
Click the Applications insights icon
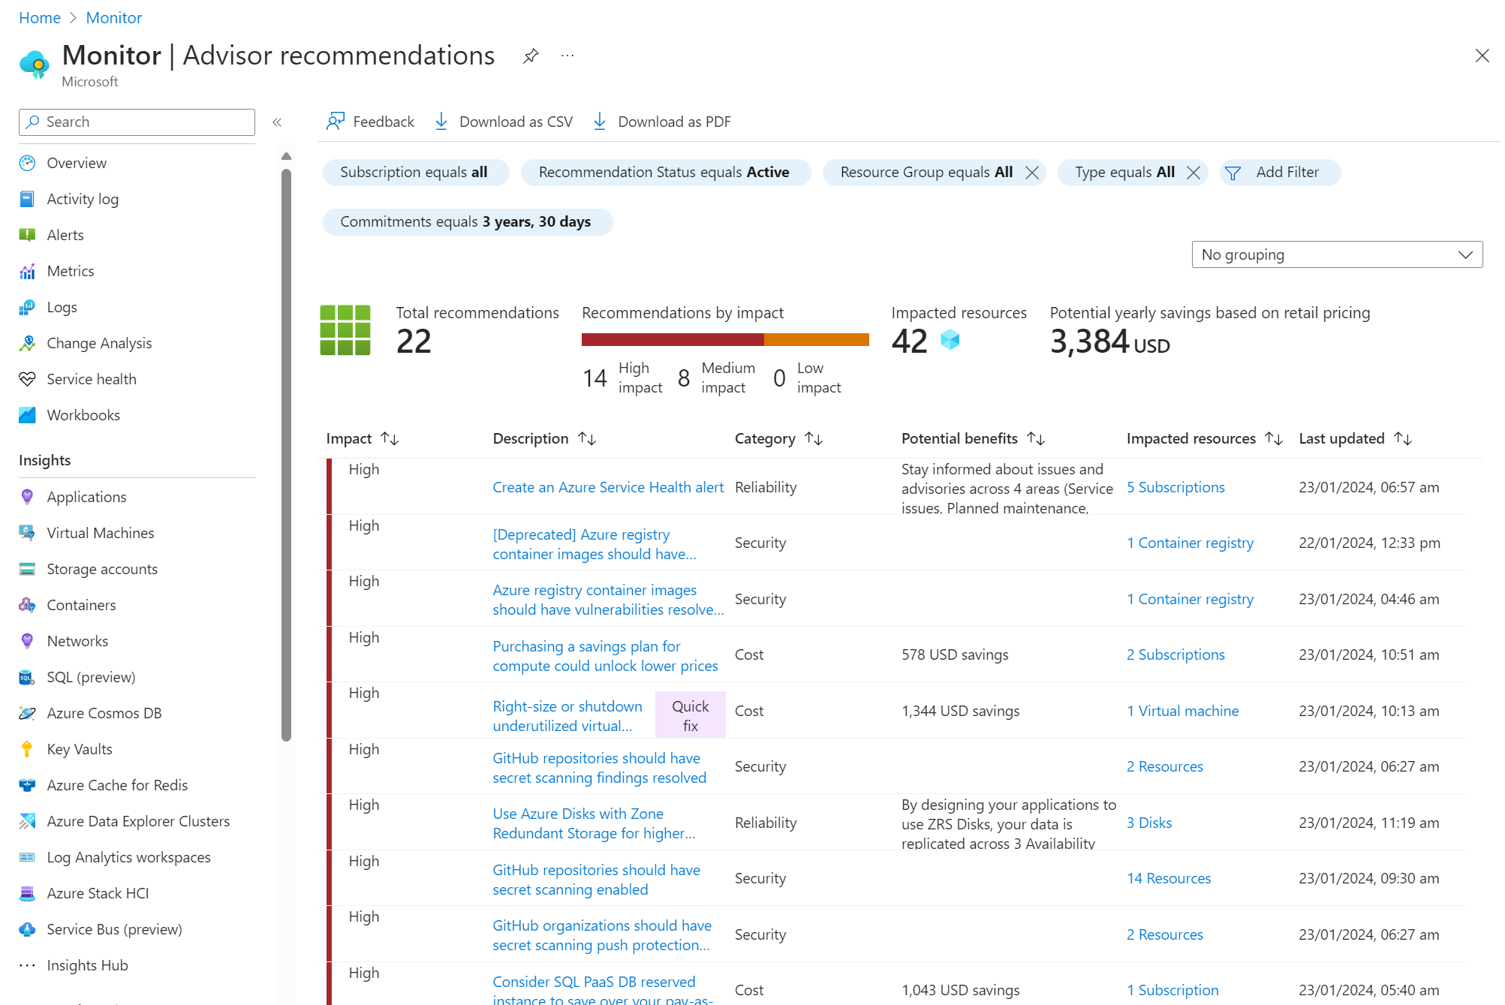point(27,497)
